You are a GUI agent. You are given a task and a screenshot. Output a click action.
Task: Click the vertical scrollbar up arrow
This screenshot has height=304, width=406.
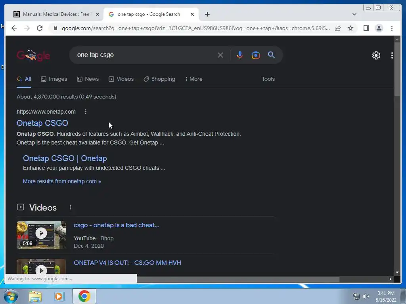pos(397,39)
